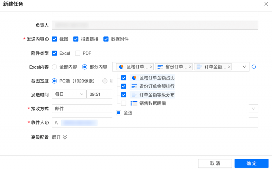The height and width of the screenshot is (170, 272).
Task: Open the 每日 frequency dropdown
Action: click(69, 94)
